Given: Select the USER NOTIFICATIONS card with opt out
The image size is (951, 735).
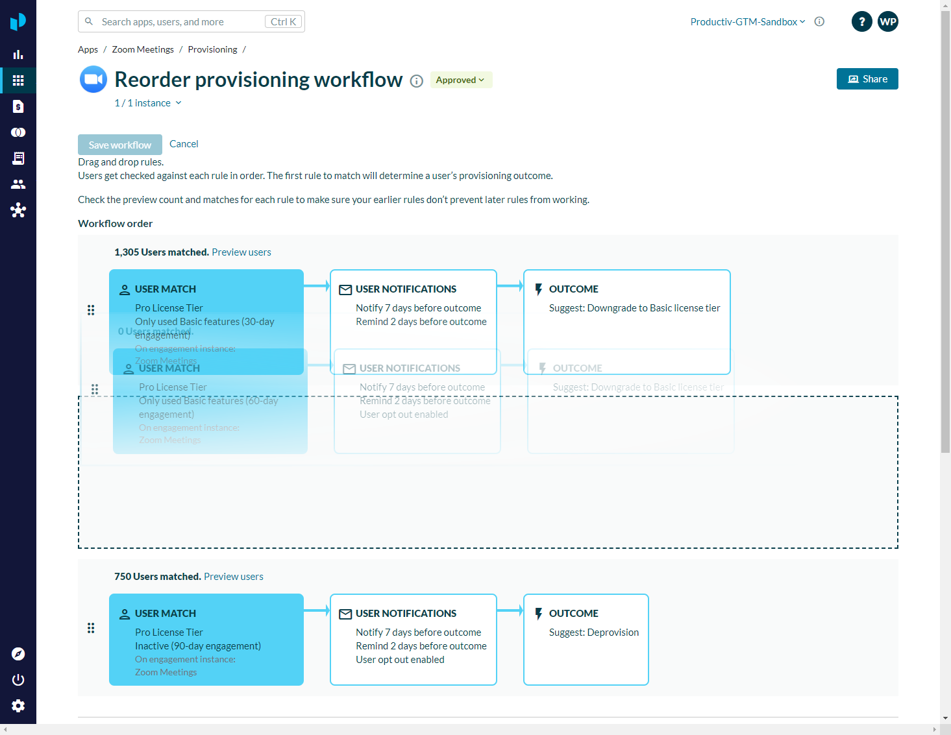Looking at the screenshot, I should [414, 640].
